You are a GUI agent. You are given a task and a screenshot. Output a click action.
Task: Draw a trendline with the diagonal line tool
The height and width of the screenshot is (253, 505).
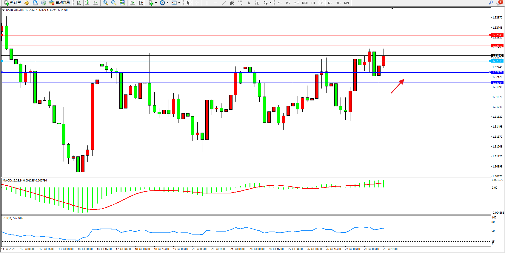pyautogui.click(x=224, y=3)
